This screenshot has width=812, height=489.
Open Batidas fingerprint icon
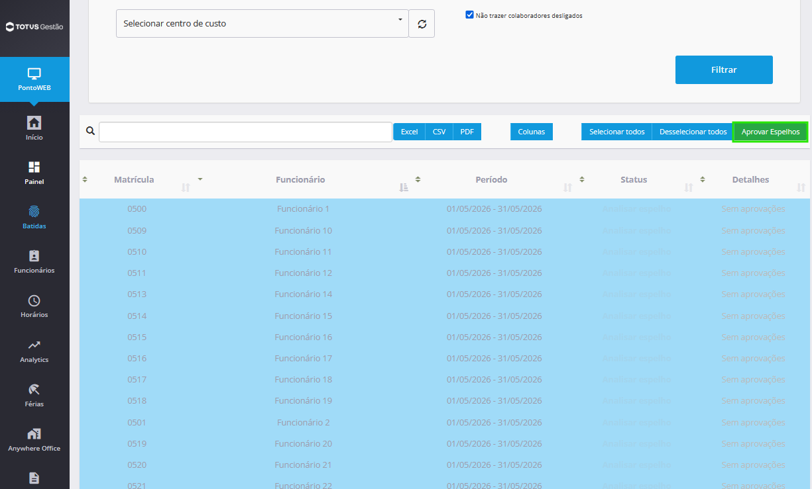(34, 211)
